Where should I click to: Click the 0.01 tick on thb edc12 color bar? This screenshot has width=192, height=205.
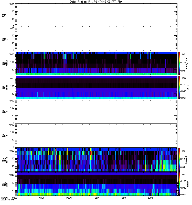(x=183, y=71)
